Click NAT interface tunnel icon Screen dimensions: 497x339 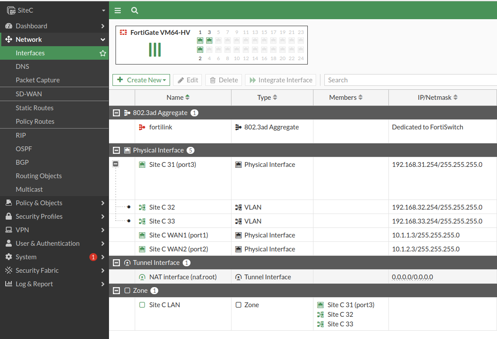(142, 277)
